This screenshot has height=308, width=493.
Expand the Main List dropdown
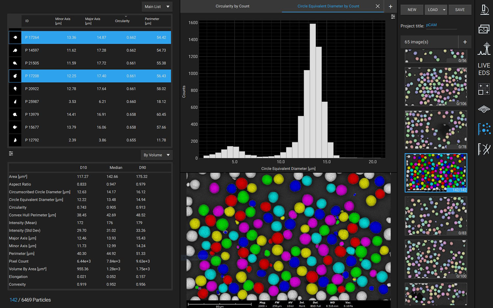click(x=157, y=7)
